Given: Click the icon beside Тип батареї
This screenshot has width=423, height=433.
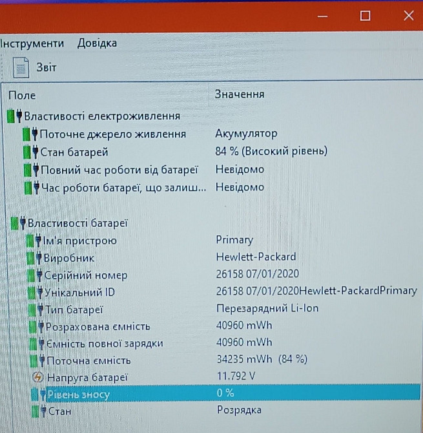Looking at the screenshot, I should 36,310.
